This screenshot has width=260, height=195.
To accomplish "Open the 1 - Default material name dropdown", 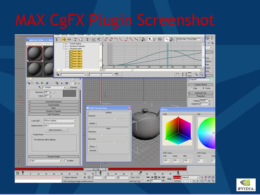I will coord(64,87).
